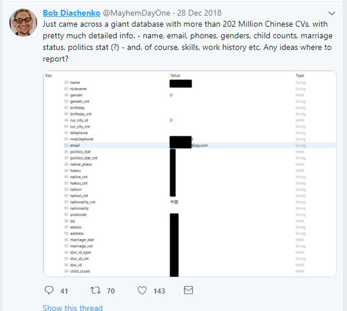This screenshot has width=347, height=311.
Task: Click the icon beside the email key
Action: click(66, 145)
